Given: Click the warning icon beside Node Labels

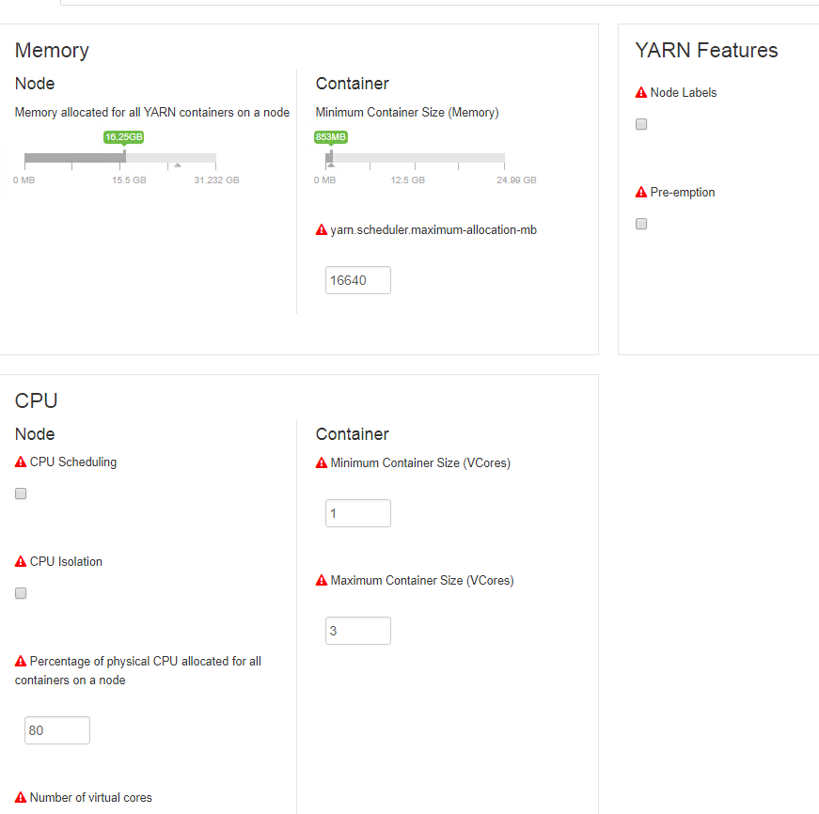Looking at the screenshot, I should (641, 92).
